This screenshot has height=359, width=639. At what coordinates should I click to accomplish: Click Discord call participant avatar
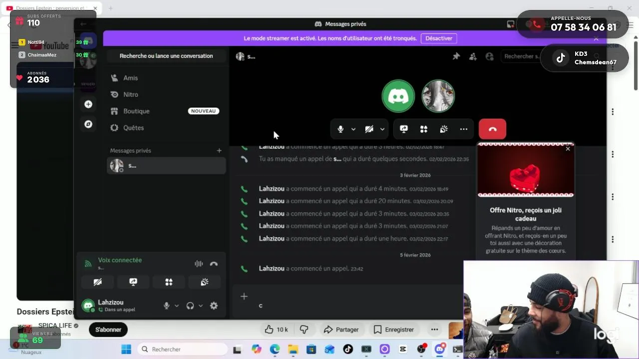pyautogui.click(x=398, y=96)
